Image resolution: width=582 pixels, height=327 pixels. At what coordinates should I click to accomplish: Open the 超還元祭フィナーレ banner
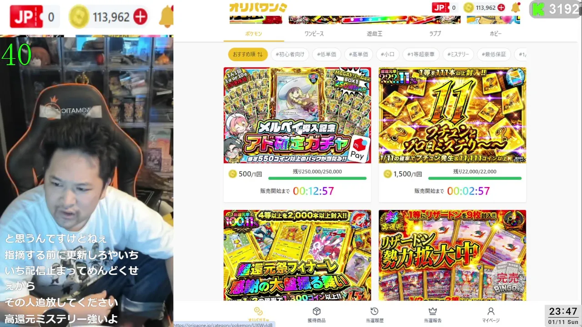pos(297,255)
